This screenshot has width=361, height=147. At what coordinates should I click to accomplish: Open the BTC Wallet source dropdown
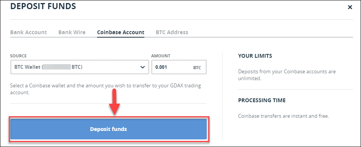[80, 67]
